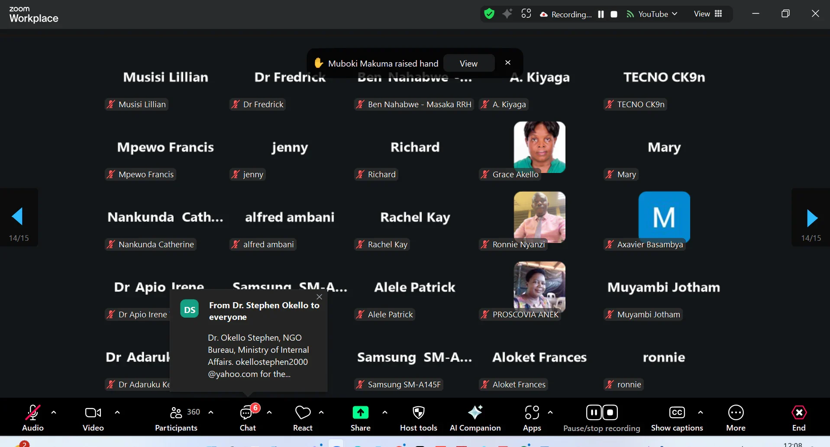Open the Participants panel

tap(176, 418)
